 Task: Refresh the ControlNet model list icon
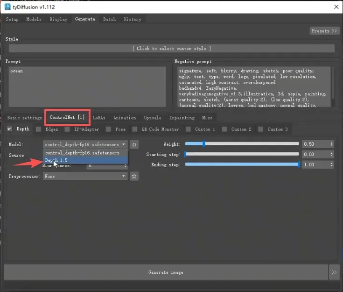pyautogui.click(x=134, y=144)
